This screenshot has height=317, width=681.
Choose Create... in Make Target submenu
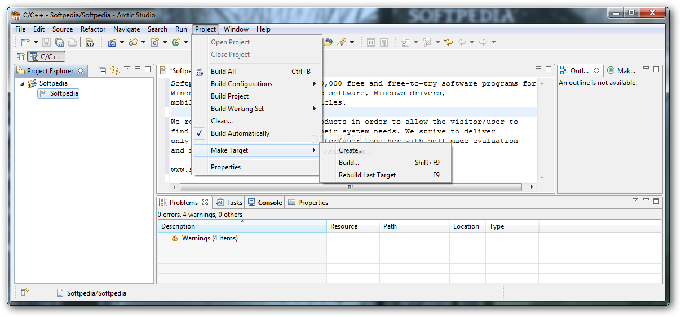(386, 150)
